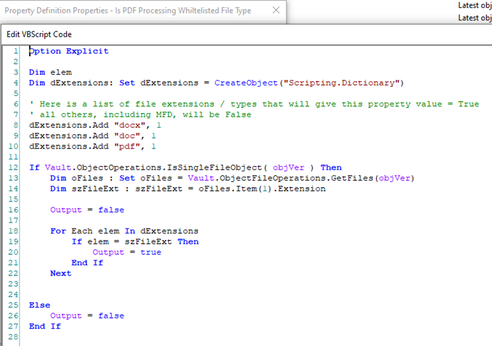The image size is (492, 346).
Task: Focus the Edit VBScript Code window title
Action: 39,34
